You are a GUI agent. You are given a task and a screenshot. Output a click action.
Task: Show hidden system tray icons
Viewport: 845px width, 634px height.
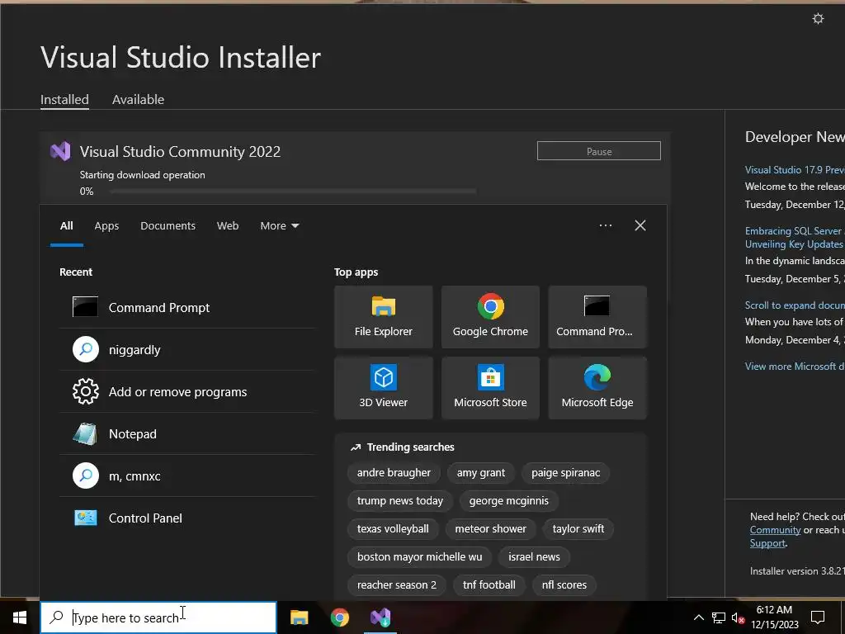(698, 617)
